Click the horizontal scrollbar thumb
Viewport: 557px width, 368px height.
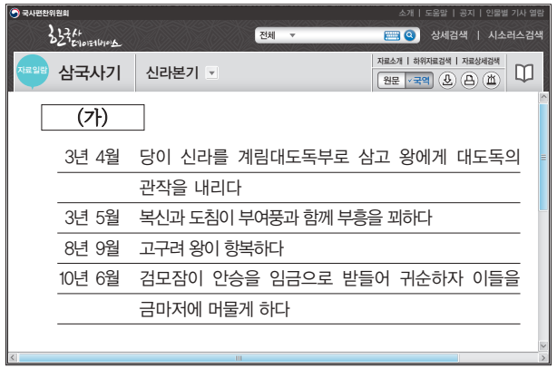239,358
